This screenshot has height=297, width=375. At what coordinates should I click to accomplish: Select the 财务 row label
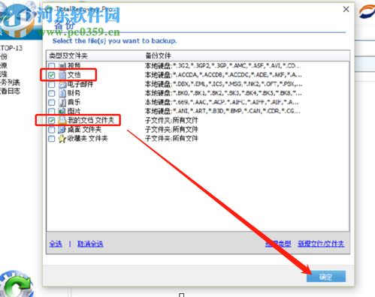coord(74,93)
